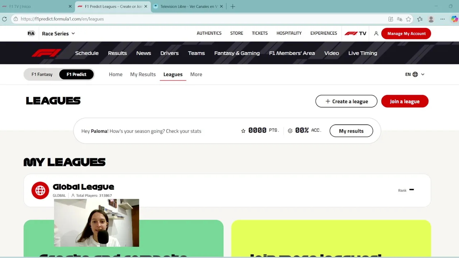459x258 pixels.
Task: Open a new browser tab with plus icon
Action: [x=233, y=6]
